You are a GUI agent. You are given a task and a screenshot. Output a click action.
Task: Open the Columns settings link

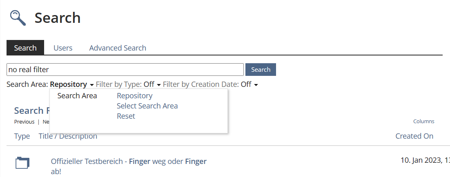(423, 122)
